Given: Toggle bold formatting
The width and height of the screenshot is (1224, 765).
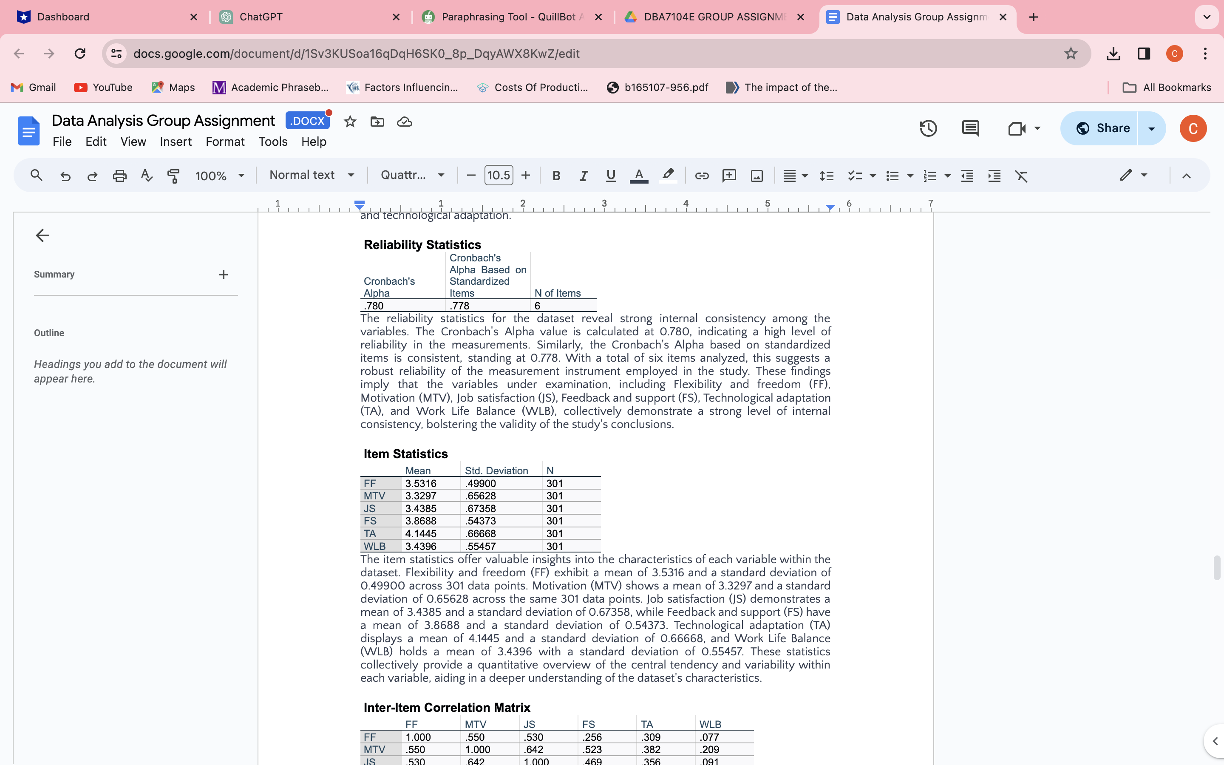Looking at the screenshot, I should pyautogui.click(x=556, y=176).
